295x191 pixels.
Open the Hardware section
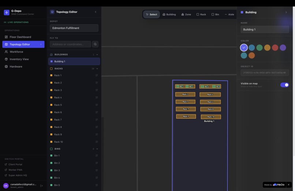[23, 66]
